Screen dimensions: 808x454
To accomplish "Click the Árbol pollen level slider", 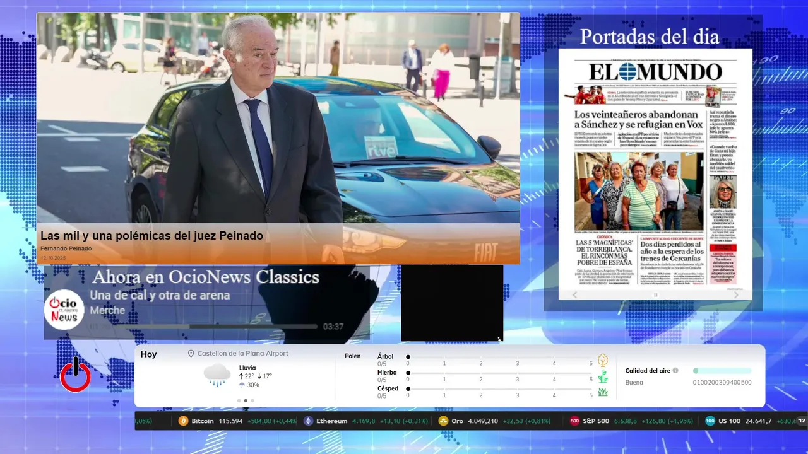I will tap(500, 357).
